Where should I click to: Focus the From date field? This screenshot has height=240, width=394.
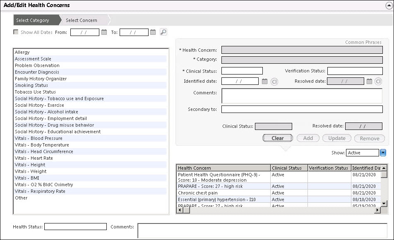coord(85,32)
